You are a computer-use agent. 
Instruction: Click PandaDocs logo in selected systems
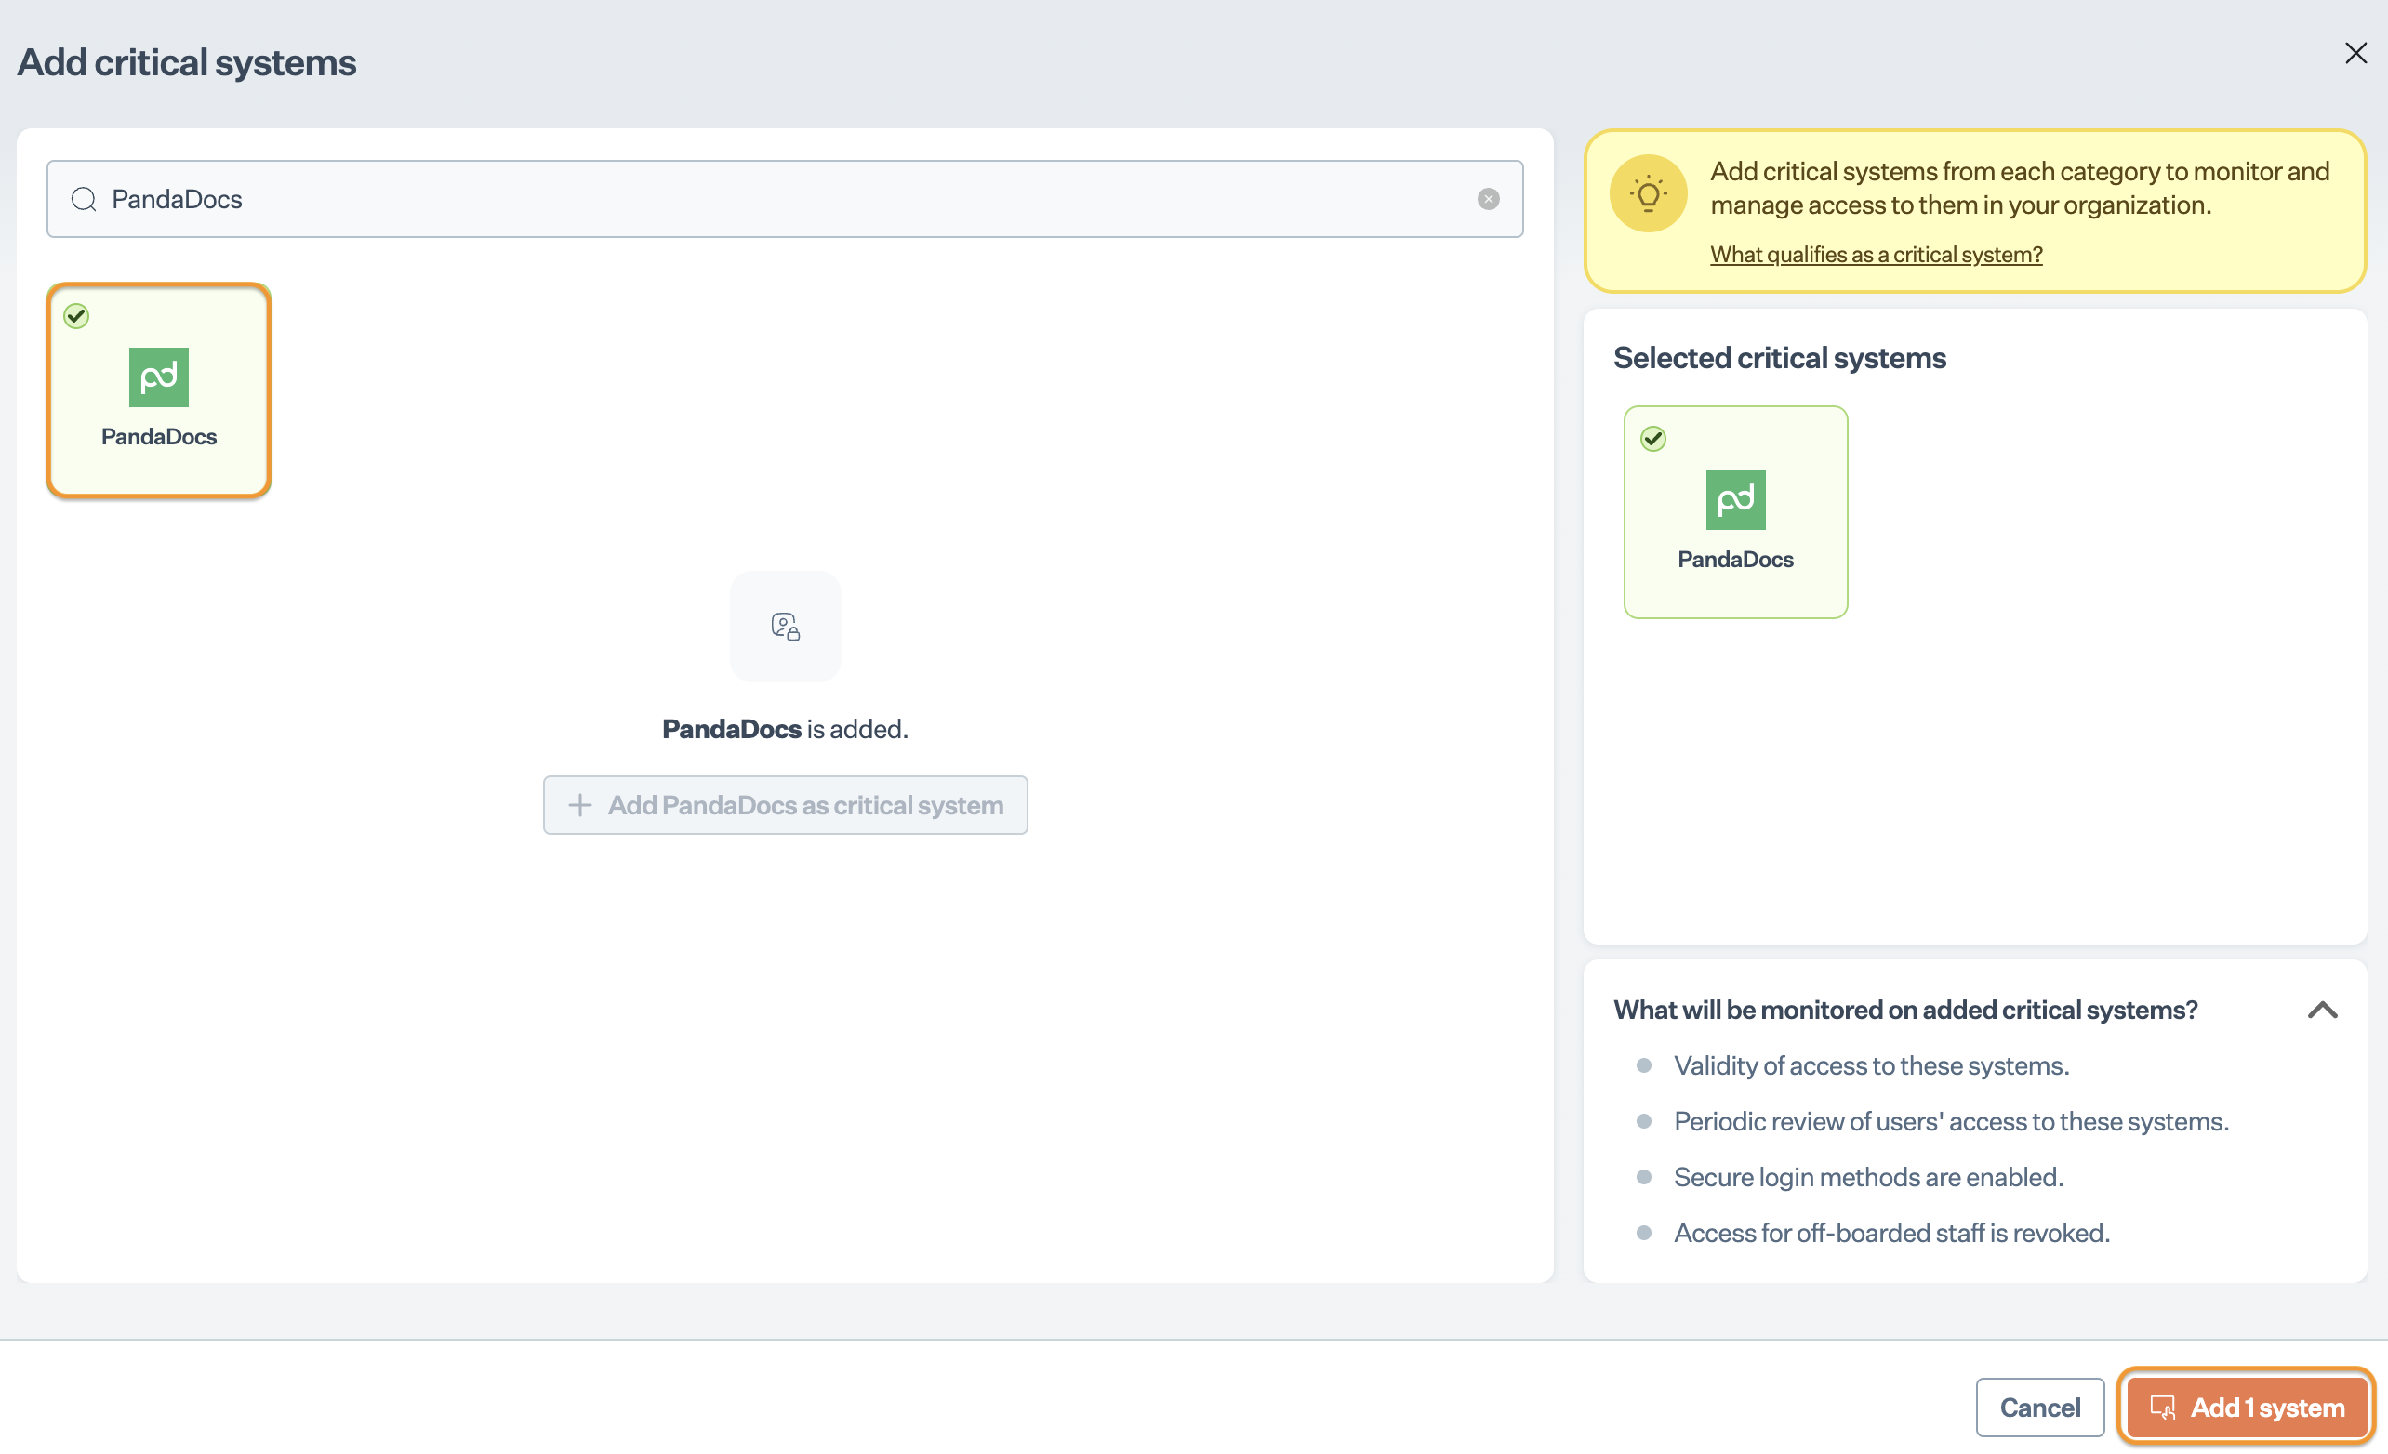[x=1735, y=500]
